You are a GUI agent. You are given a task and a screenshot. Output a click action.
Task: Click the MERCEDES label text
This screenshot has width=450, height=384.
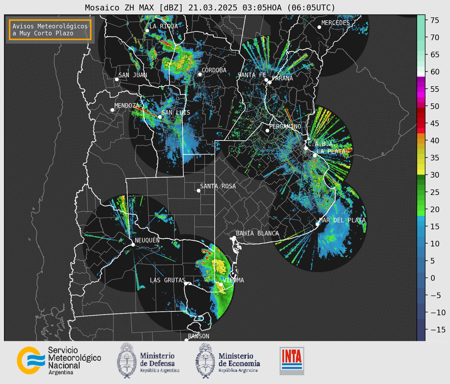[x=336, y=23]
